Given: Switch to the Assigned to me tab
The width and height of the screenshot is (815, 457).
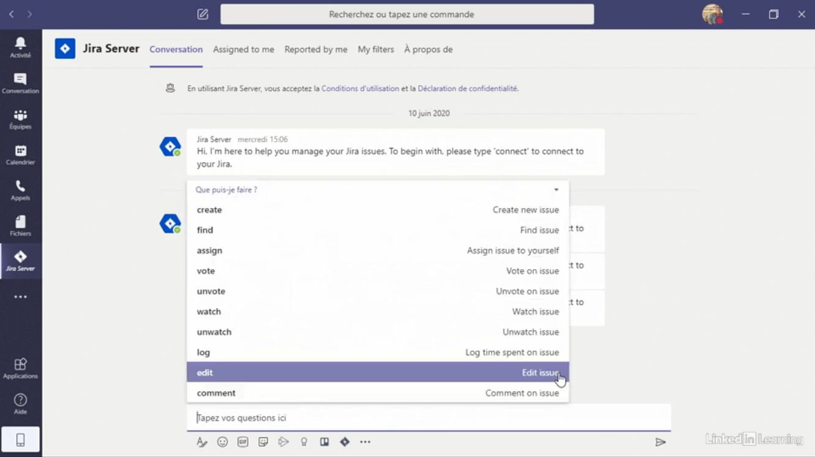Looking at the screenshot, I should (244, 50).
